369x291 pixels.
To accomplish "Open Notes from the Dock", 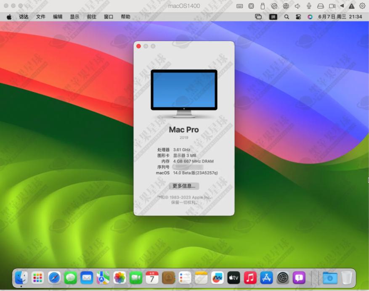I will (x=201, y=278).
